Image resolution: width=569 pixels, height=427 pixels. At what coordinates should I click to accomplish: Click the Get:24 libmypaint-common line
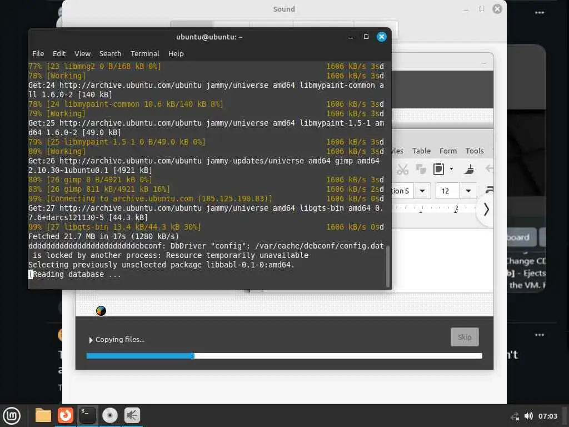(206, 90)
